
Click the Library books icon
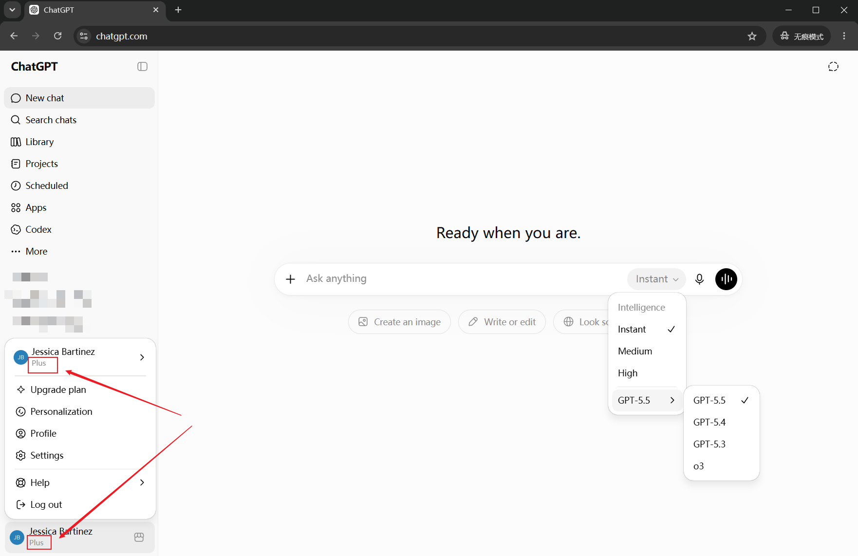[x=16, y=142]
